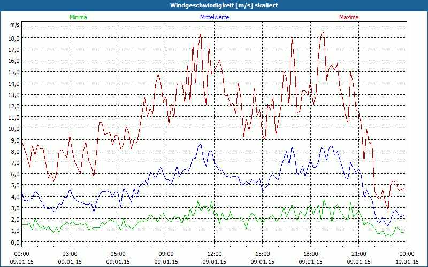Click the "5,0" y-axis value

click(x=16, y=186)
